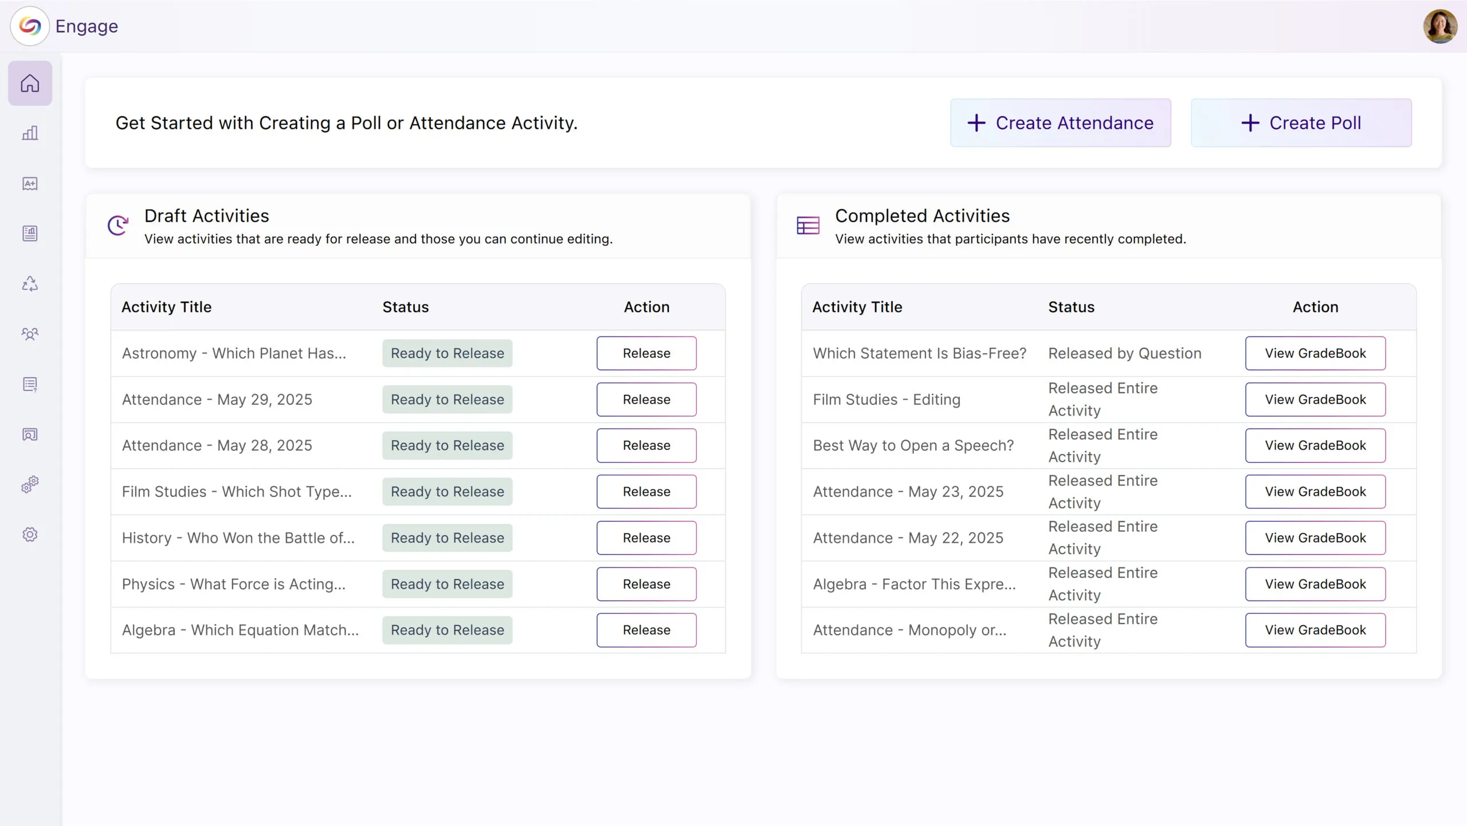Image resolution: width=1467 pixels, height=826 pixels.
Task: Click the presenter screen sidebar icon
Action: [30, 434]
